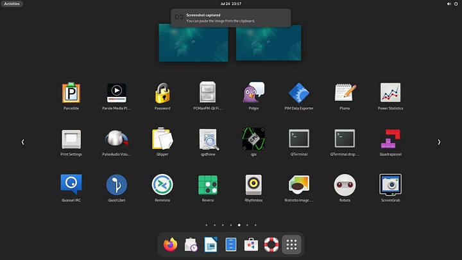This screenshot has width=462, height=260.
Task: Jump to the first page indicator dot
Action: (x=207, y=225)
